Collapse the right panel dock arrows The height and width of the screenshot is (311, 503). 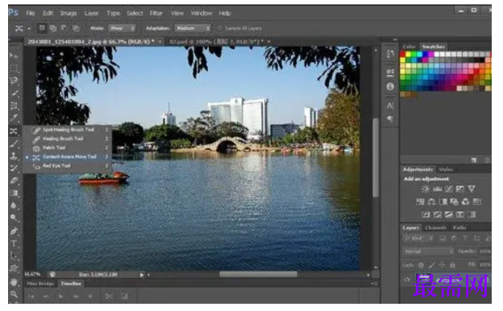point(395,39)
